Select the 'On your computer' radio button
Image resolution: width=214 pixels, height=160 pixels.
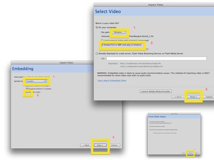click(97, 27)
